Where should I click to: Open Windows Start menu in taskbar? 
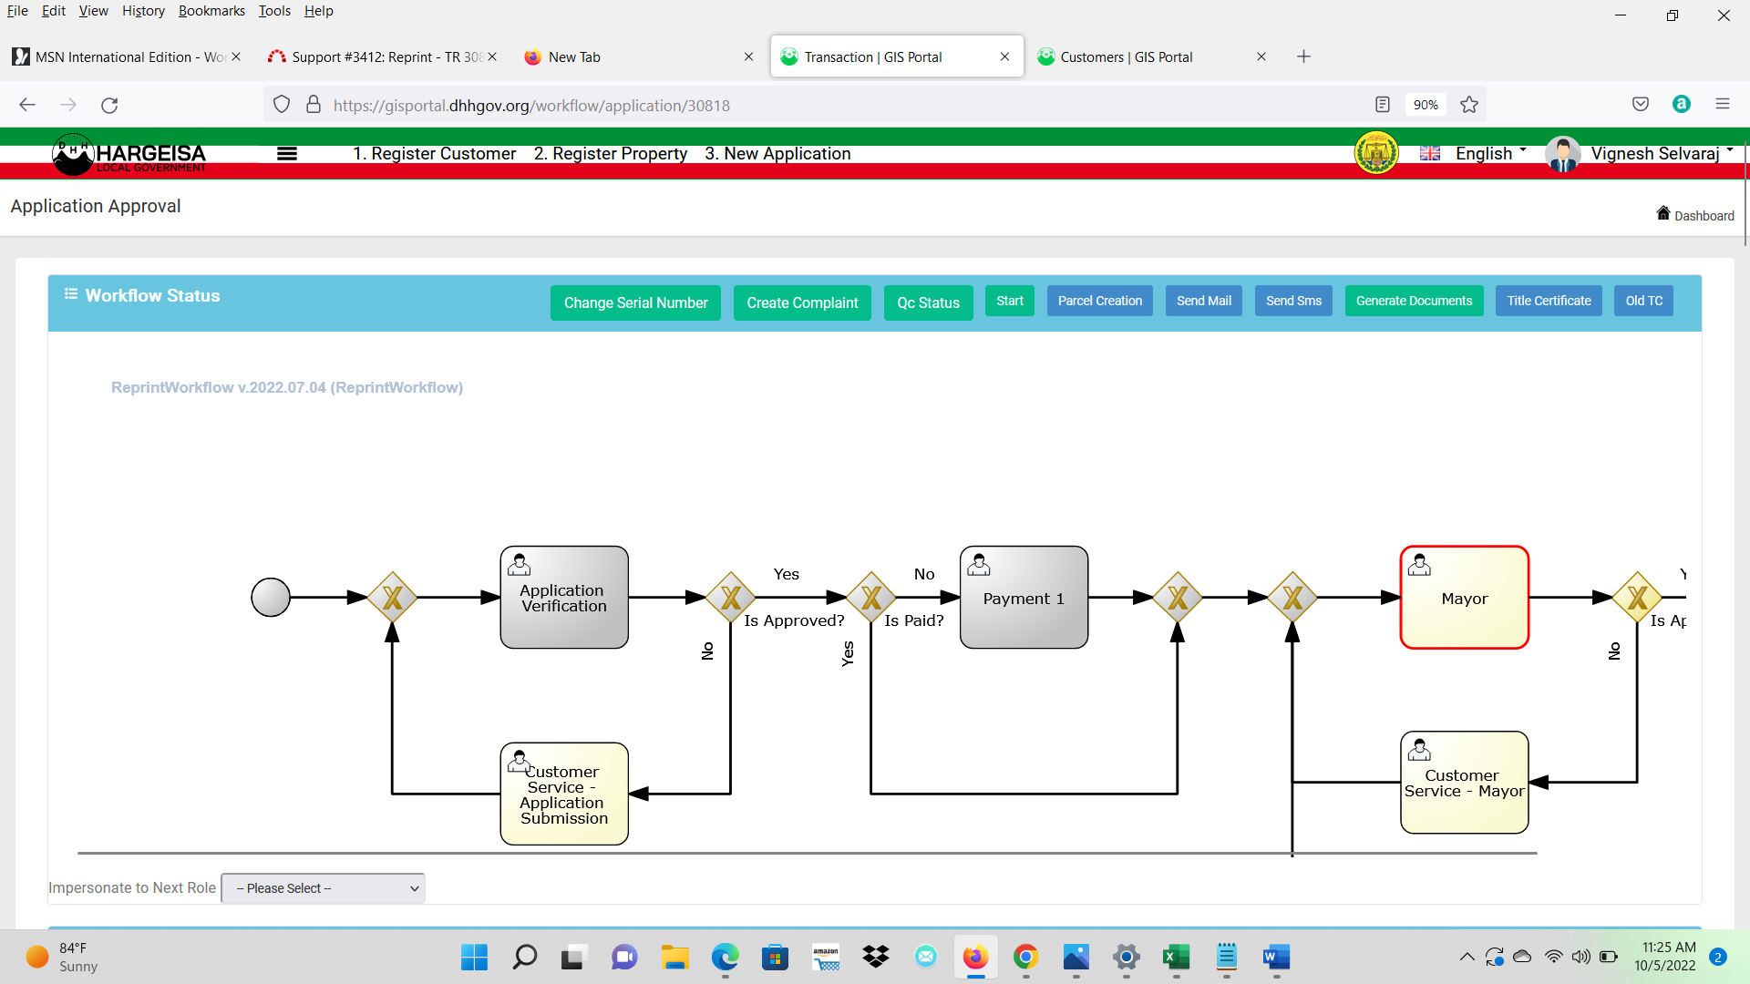[x=474, y=957]
